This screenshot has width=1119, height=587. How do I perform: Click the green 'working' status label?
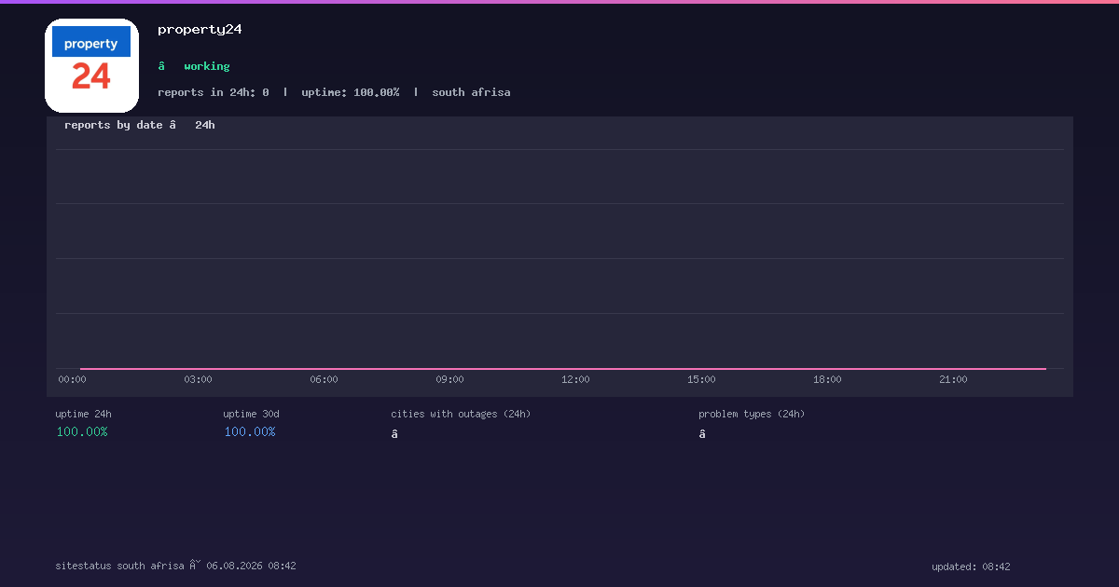point(206,66)
